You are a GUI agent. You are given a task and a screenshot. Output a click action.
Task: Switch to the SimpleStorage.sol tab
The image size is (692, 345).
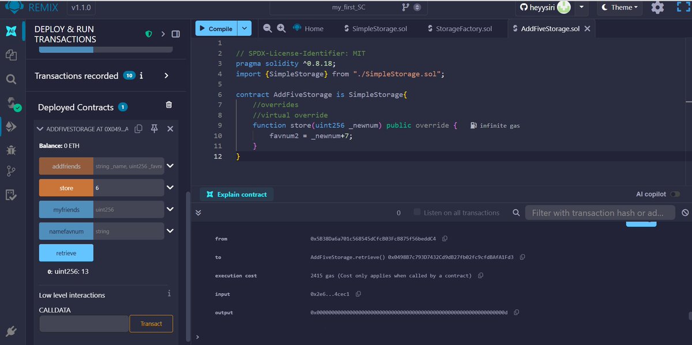(x=375, y=28)
